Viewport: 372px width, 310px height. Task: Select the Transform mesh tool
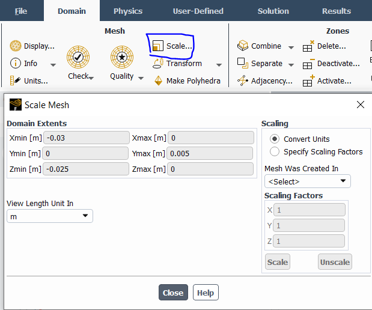point(177,63)
